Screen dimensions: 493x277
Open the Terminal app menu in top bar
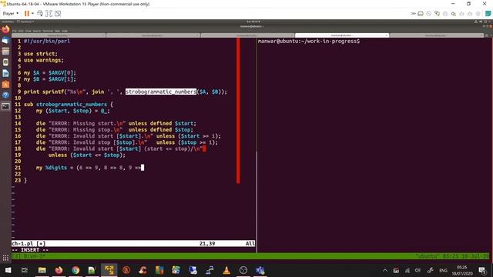tap(25, 22)
